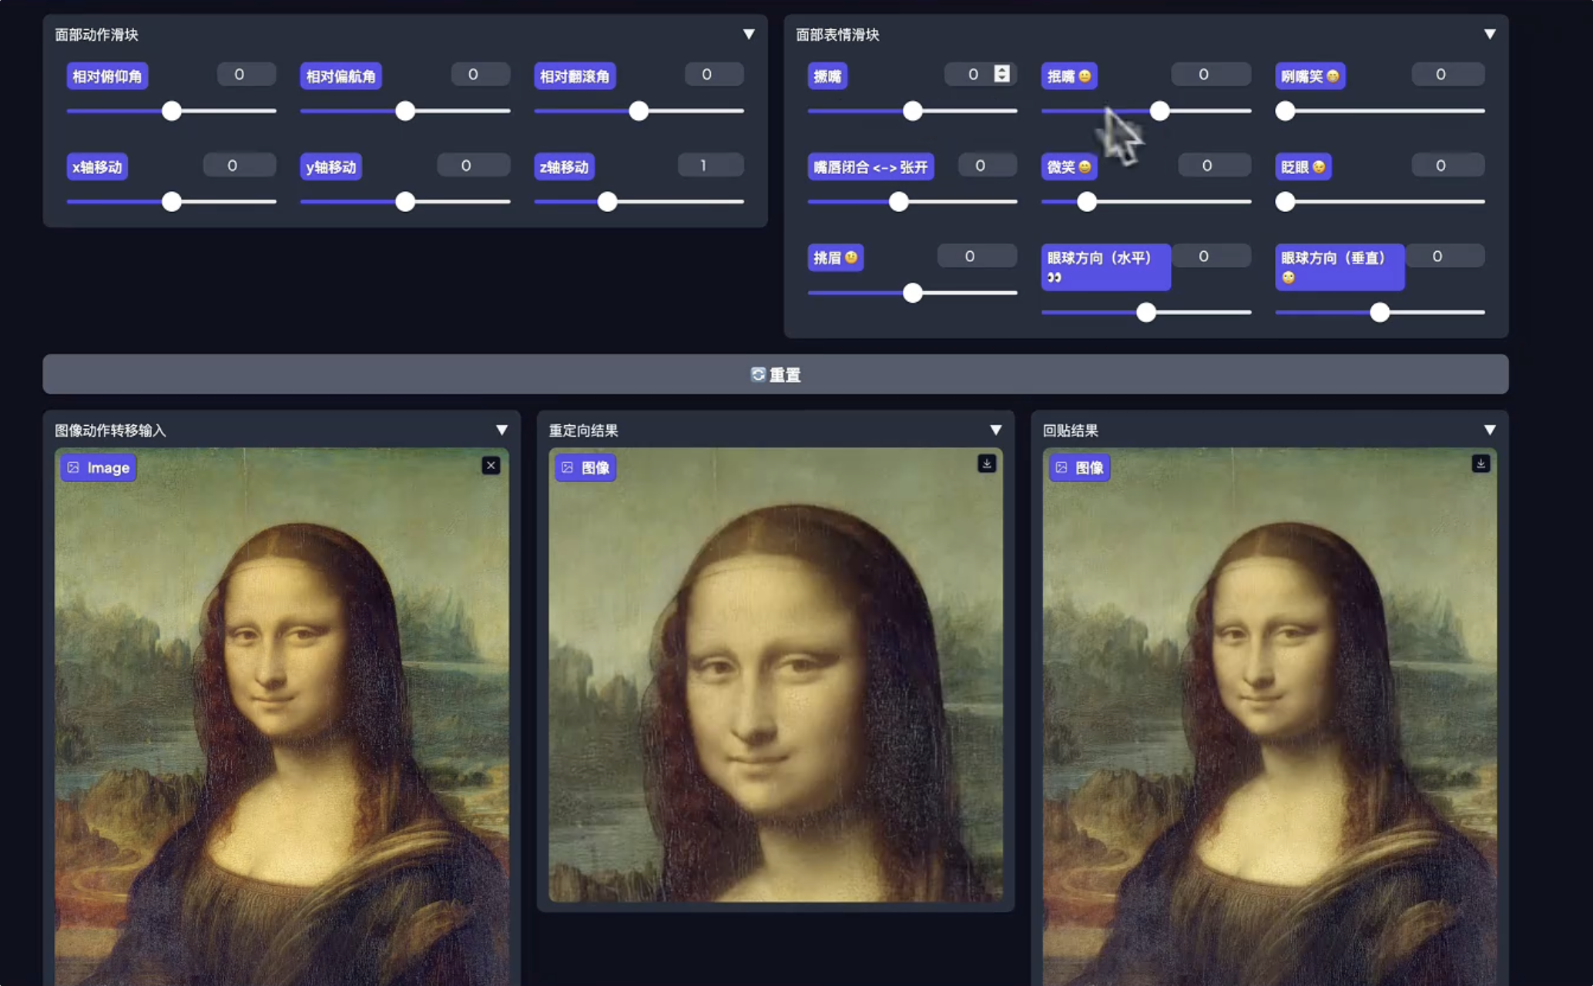Click the 相对翻滚角 slider handle
The image size is (1593, 986).
(x=639, y=111)
